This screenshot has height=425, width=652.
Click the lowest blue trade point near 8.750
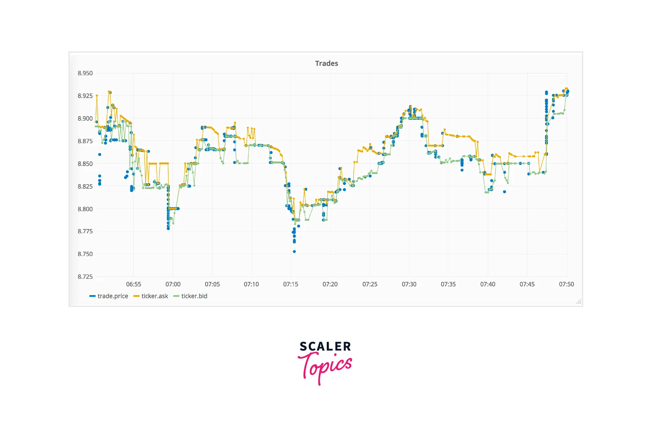click(x=294, y=252)
